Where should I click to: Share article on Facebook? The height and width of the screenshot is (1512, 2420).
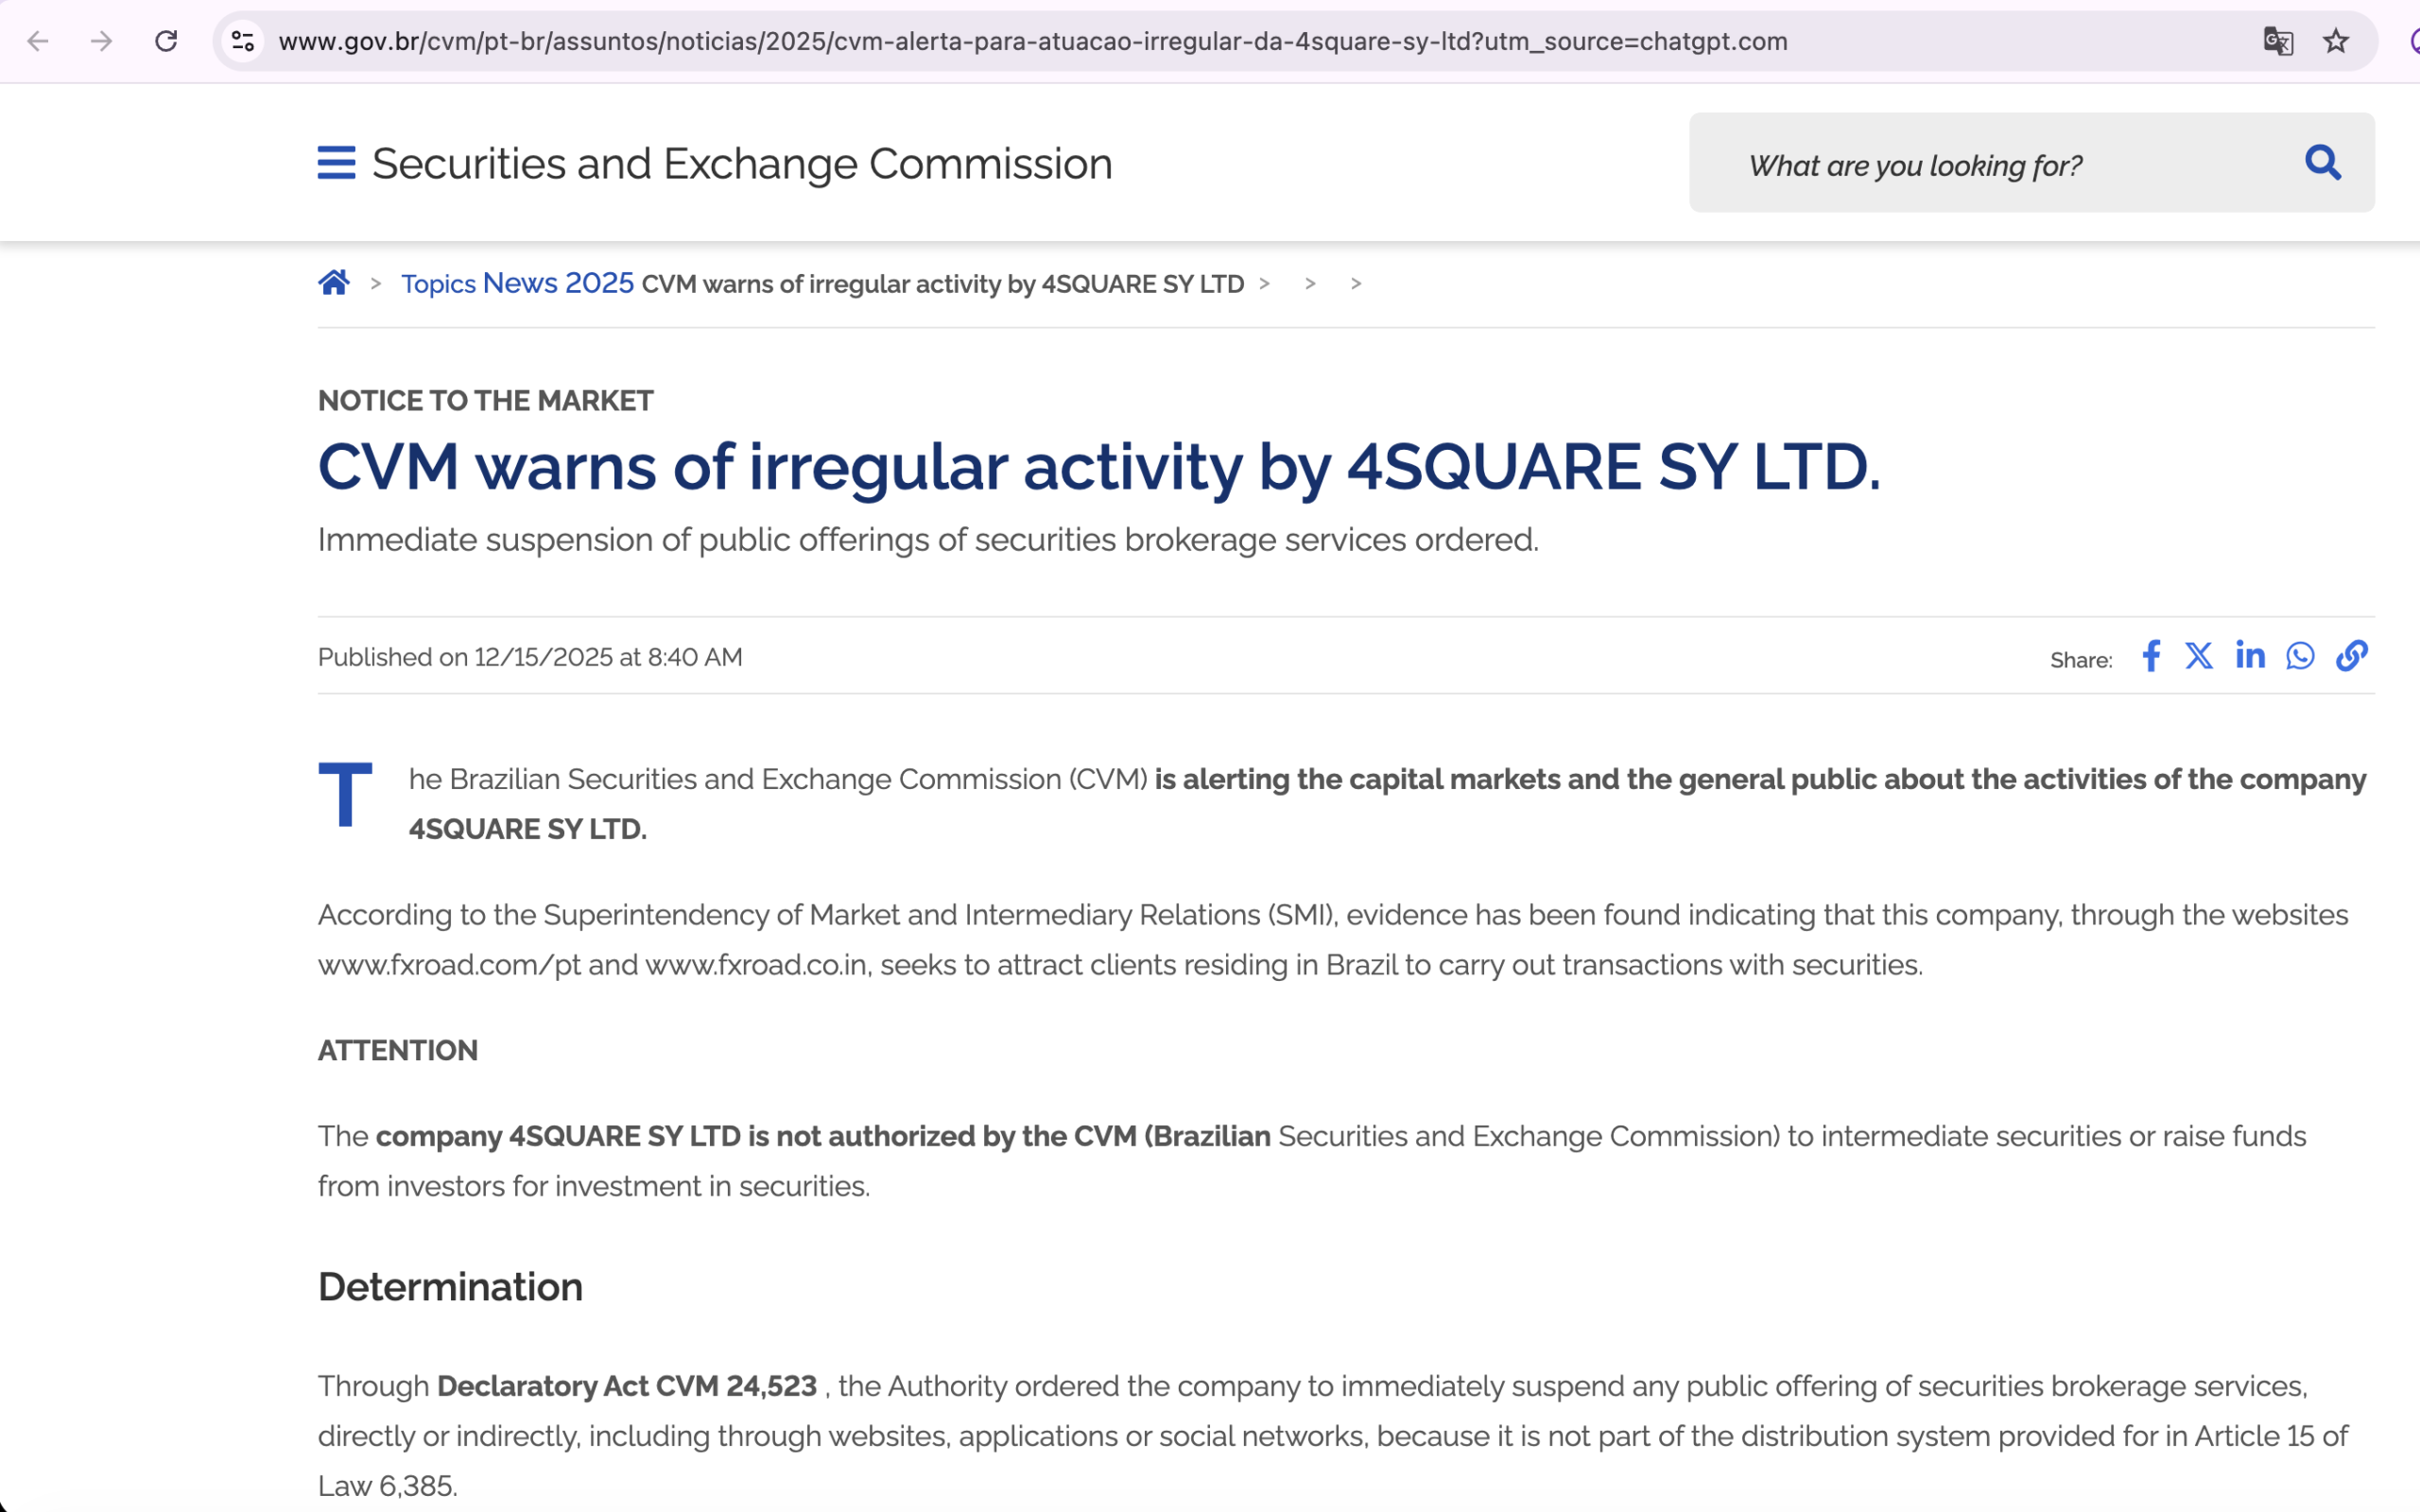[x=2151, y=656]
